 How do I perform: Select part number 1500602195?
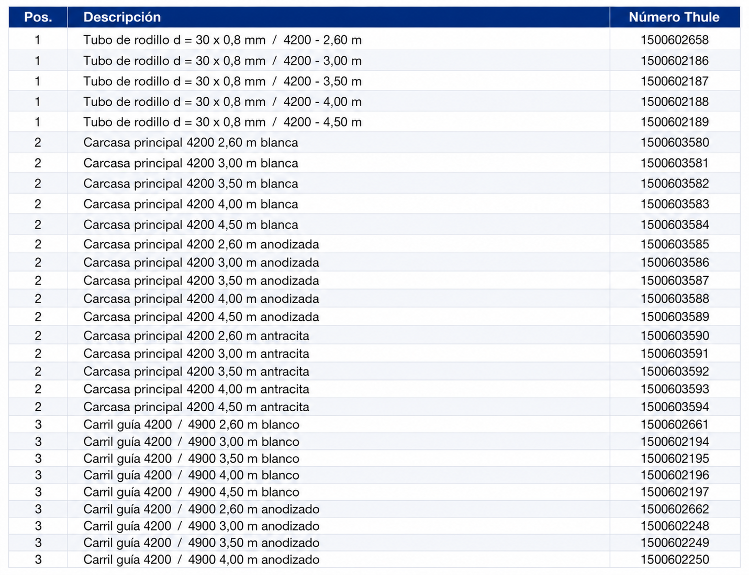675,458
